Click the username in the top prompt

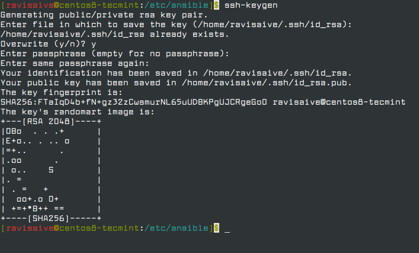28,5
